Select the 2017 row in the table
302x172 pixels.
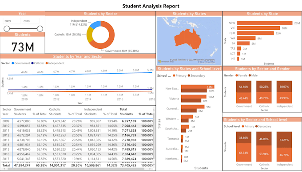(77, 159)
